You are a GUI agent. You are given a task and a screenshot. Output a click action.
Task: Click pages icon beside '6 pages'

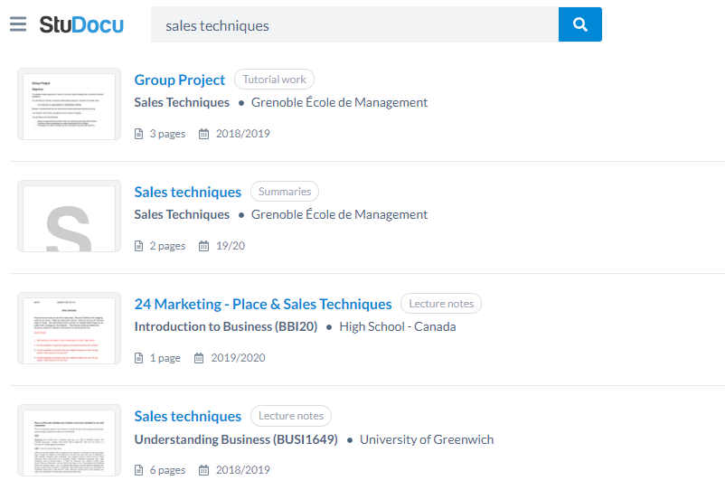coord(138,470)
